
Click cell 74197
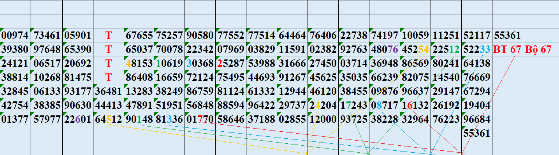(x=385, y=36)
